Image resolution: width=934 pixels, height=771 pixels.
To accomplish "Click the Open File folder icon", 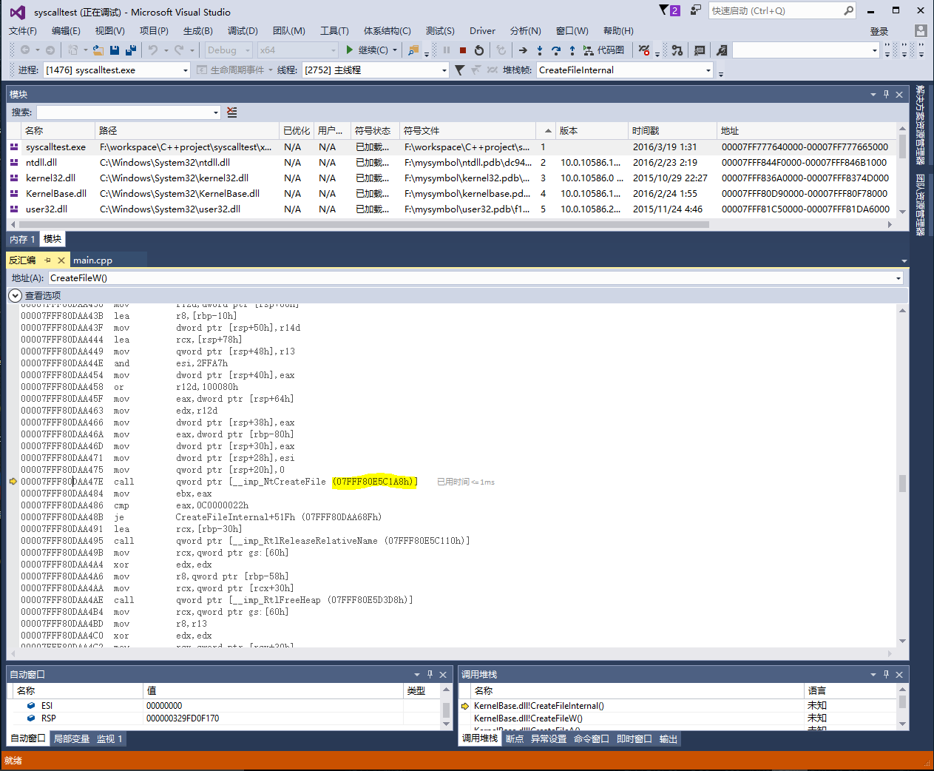I will pos(98,50).
